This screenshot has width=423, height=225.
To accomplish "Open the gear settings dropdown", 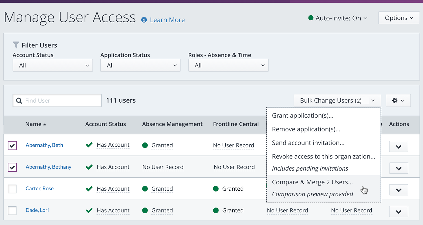I will [398, 100].
